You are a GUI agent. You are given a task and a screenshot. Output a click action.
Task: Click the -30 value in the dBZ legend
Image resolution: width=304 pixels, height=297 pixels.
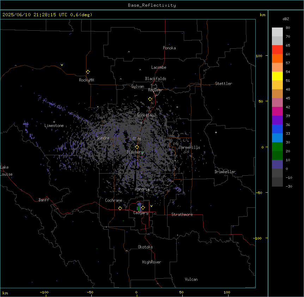(289, 186)
